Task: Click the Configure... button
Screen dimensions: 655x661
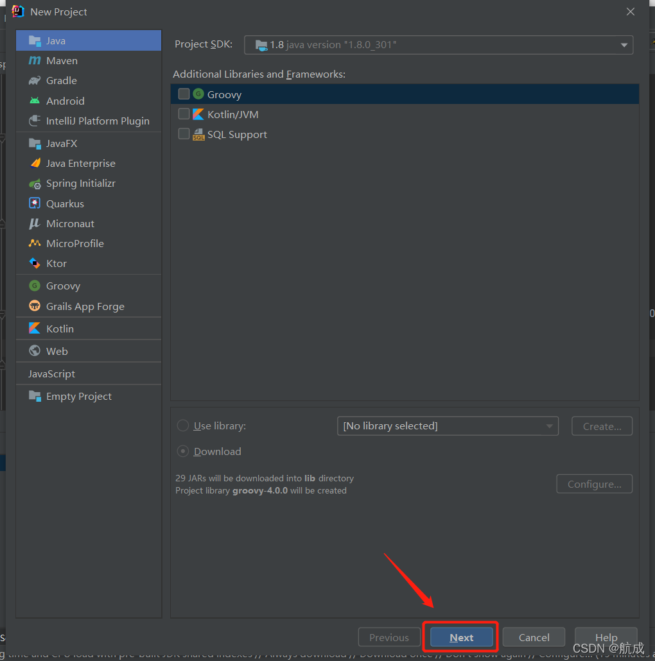Action: [x=594, y=483]
